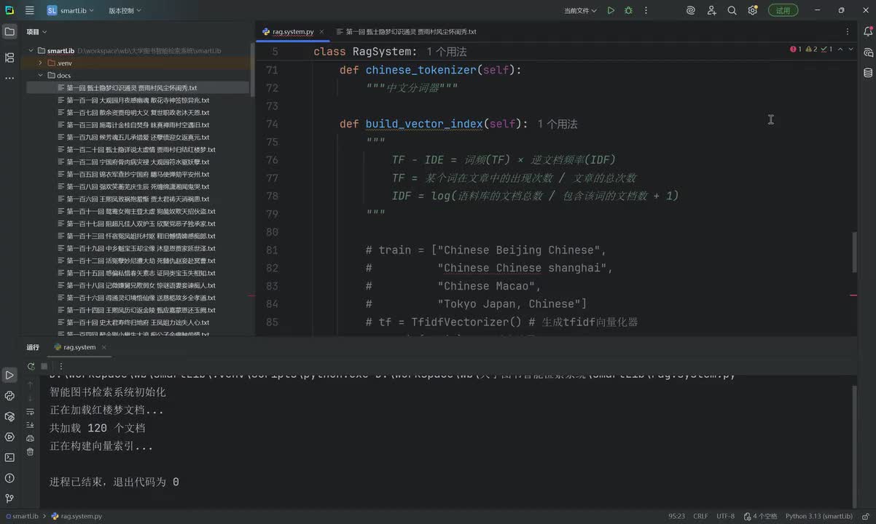Switch to the rag.system.py editor tab

coord(292,32)
